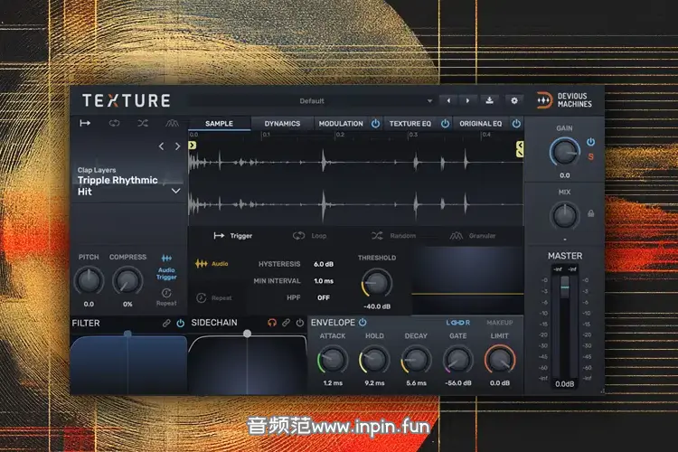Toggle the Original EQ power button

(516, 124)
